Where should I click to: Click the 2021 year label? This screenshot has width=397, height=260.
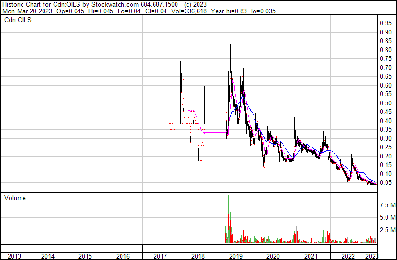click(x=310, y=256)
